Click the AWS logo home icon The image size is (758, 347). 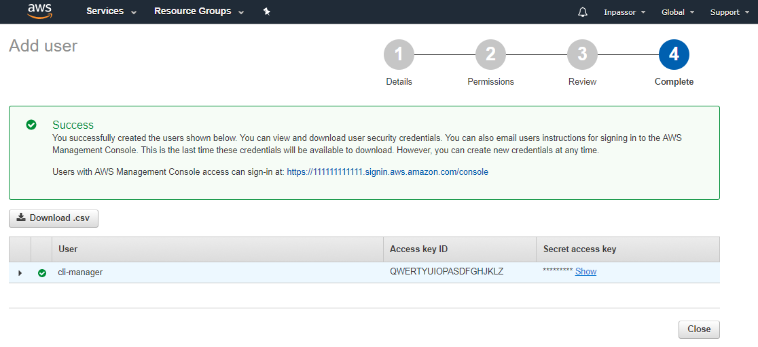(x=40, y=12)
